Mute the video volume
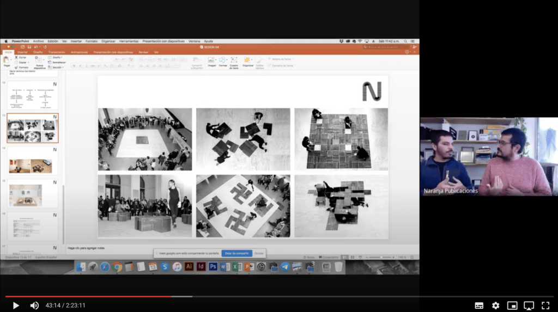 tap(34, 305)
